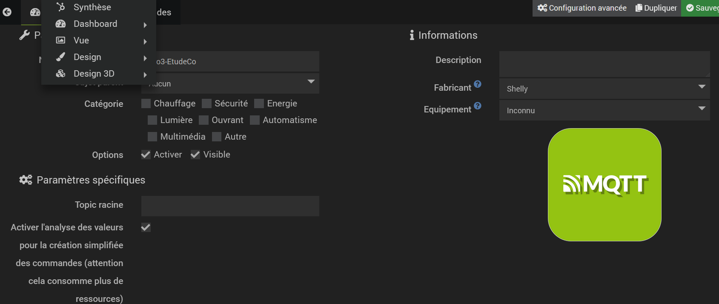This screenshot has height=304, width=719.
Task: Open the Design 3D submenu entry
Action: click(99, 74)
